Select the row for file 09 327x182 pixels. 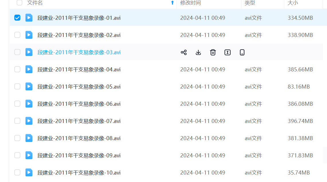pos(17,155)
